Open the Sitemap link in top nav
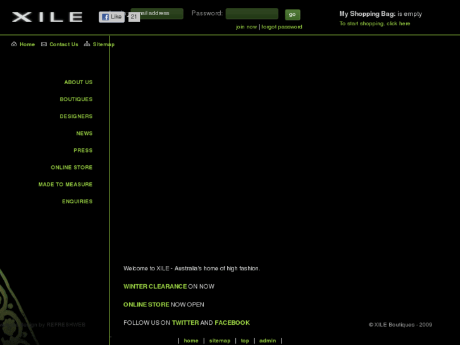 coord(104,44)
